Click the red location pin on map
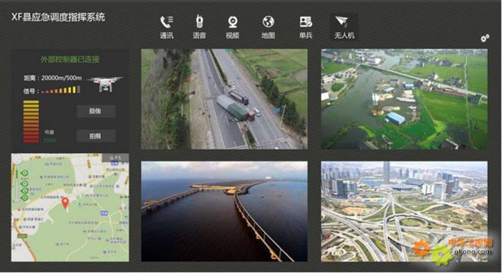 [x=66, y=202]
